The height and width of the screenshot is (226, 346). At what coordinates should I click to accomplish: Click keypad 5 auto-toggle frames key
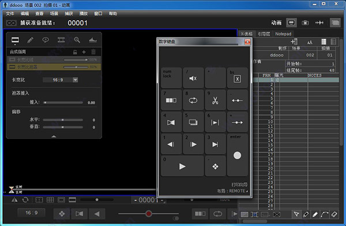[193, 122]
